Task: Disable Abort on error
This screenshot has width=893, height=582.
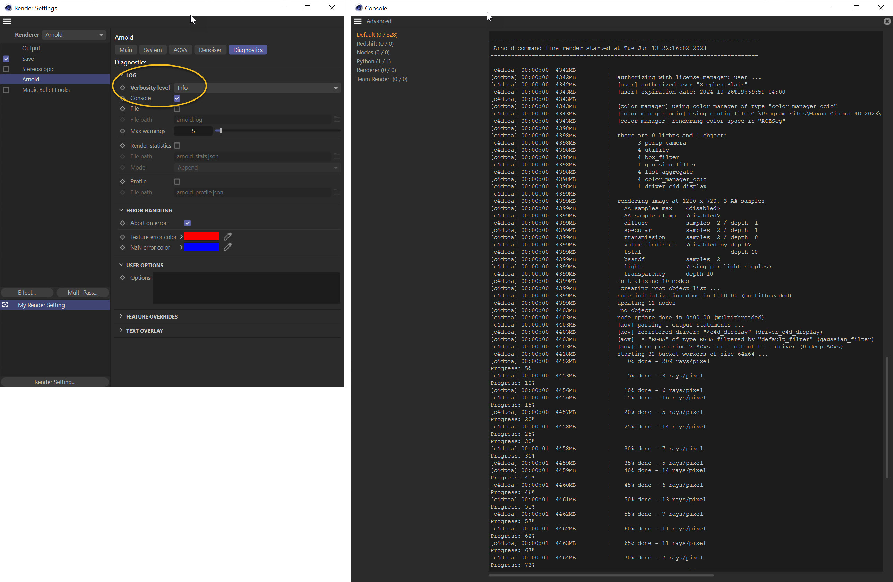Action: pos(187,223)
